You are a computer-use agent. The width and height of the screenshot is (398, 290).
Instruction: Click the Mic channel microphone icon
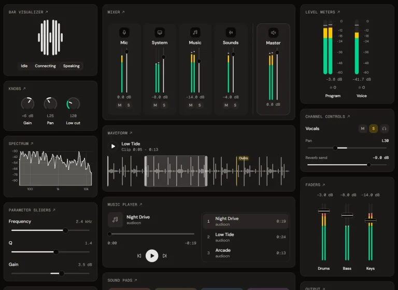[x=124, y=33]
